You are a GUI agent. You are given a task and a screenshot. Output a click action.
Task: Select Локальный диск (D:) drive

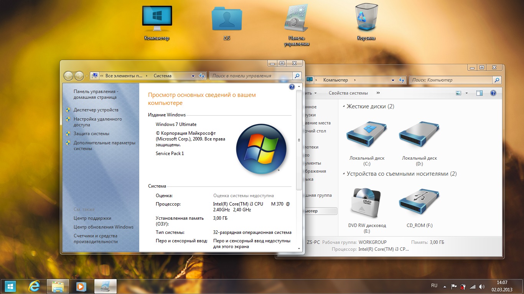419,138
